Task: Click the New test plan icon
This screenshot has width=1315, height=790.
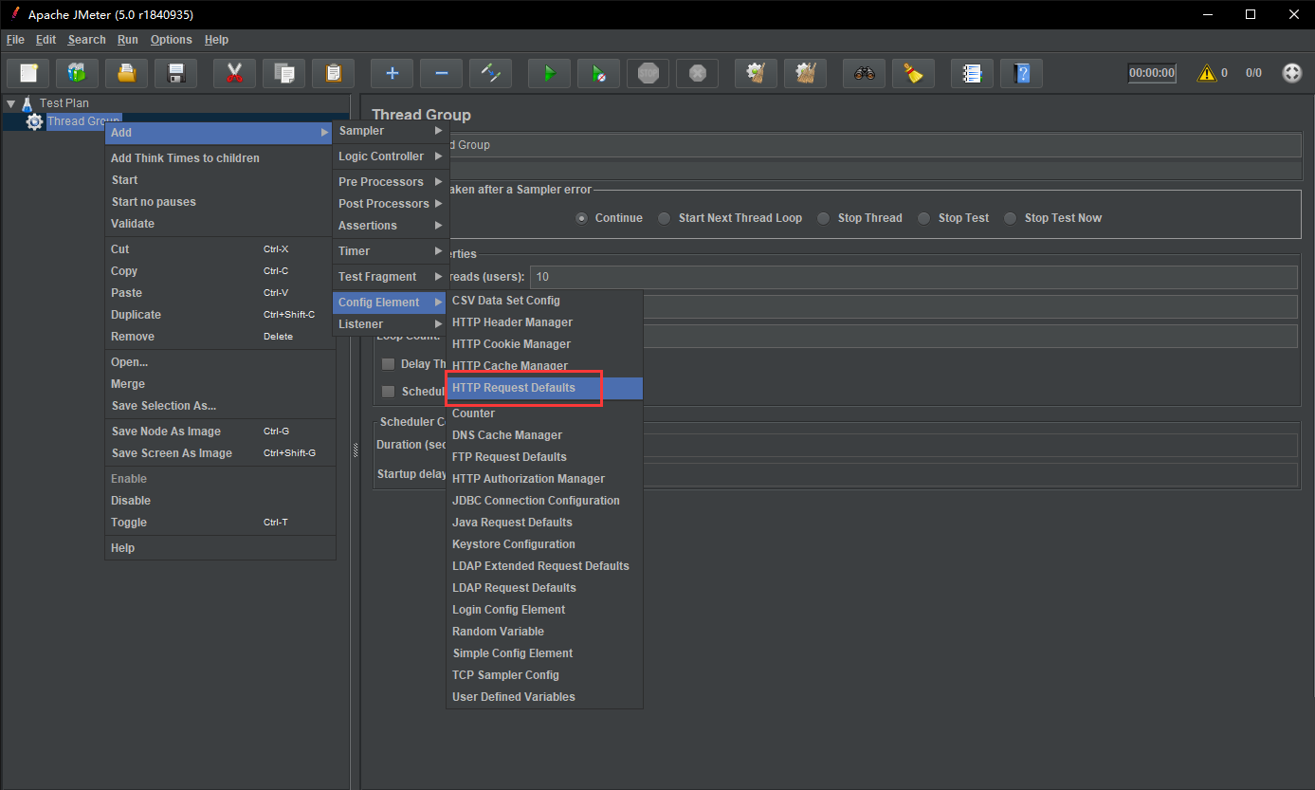Action: [28, 73]
